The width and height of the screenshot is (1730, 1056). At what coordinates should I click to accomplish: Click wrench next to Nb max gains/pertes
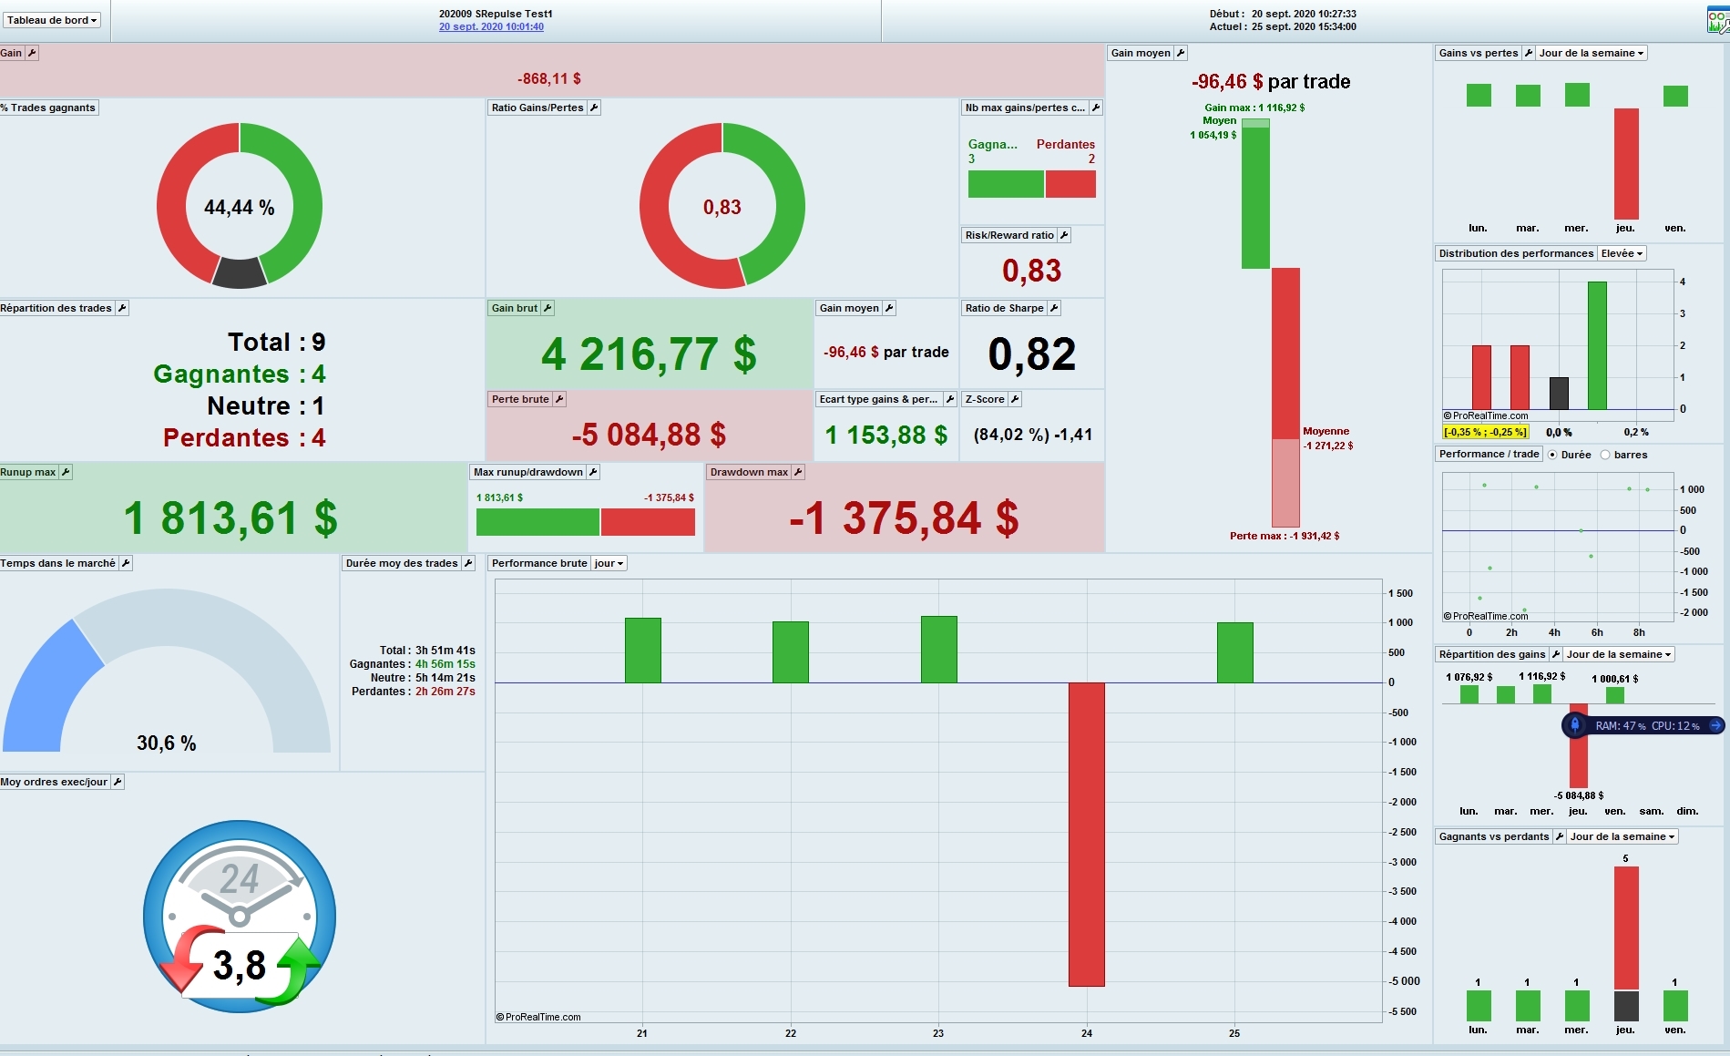pos(1096,108)
